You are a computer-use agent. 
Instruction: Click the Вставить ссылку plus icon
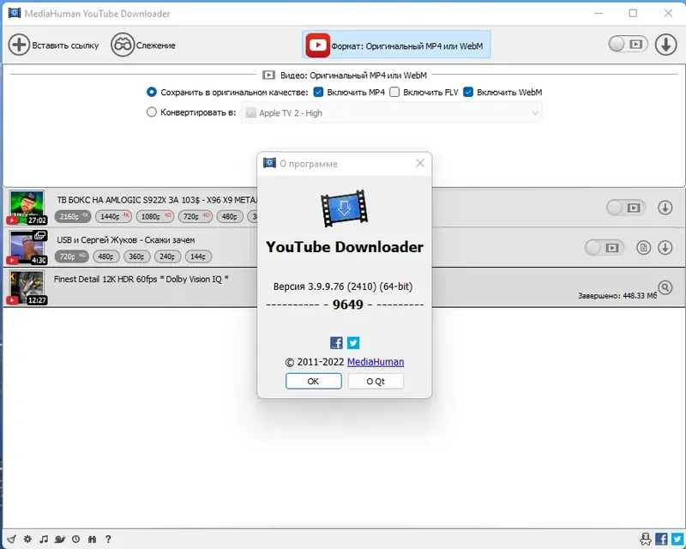19,45
